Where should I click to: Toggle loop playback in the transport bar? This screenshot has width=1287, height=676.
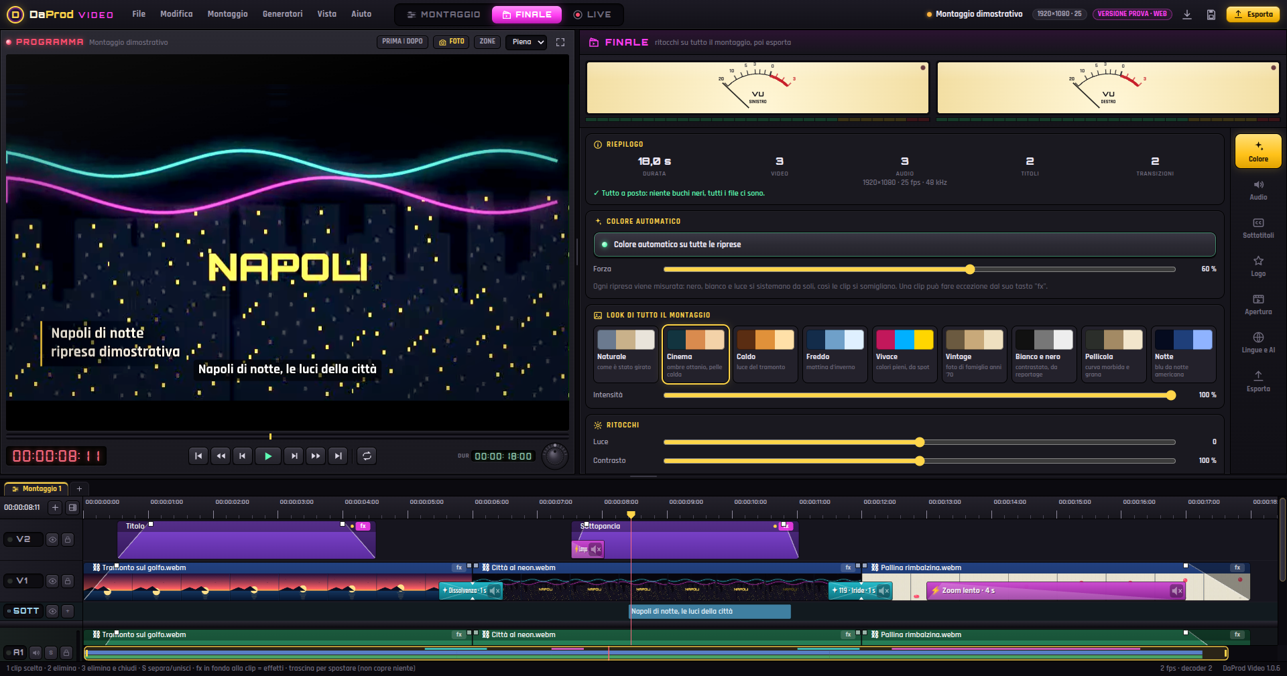click(367, 456)
